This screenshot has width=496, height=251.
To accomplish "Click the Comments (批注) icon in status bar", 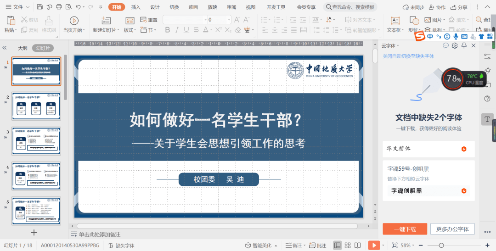I will [x=318, y=245].
